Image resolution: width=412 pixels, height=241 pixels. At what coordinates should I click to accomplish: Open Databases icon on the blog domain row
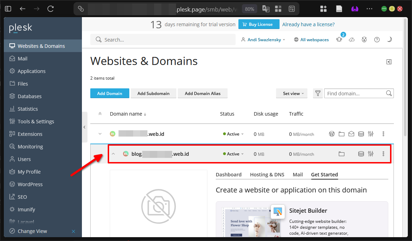pos(361,154)
